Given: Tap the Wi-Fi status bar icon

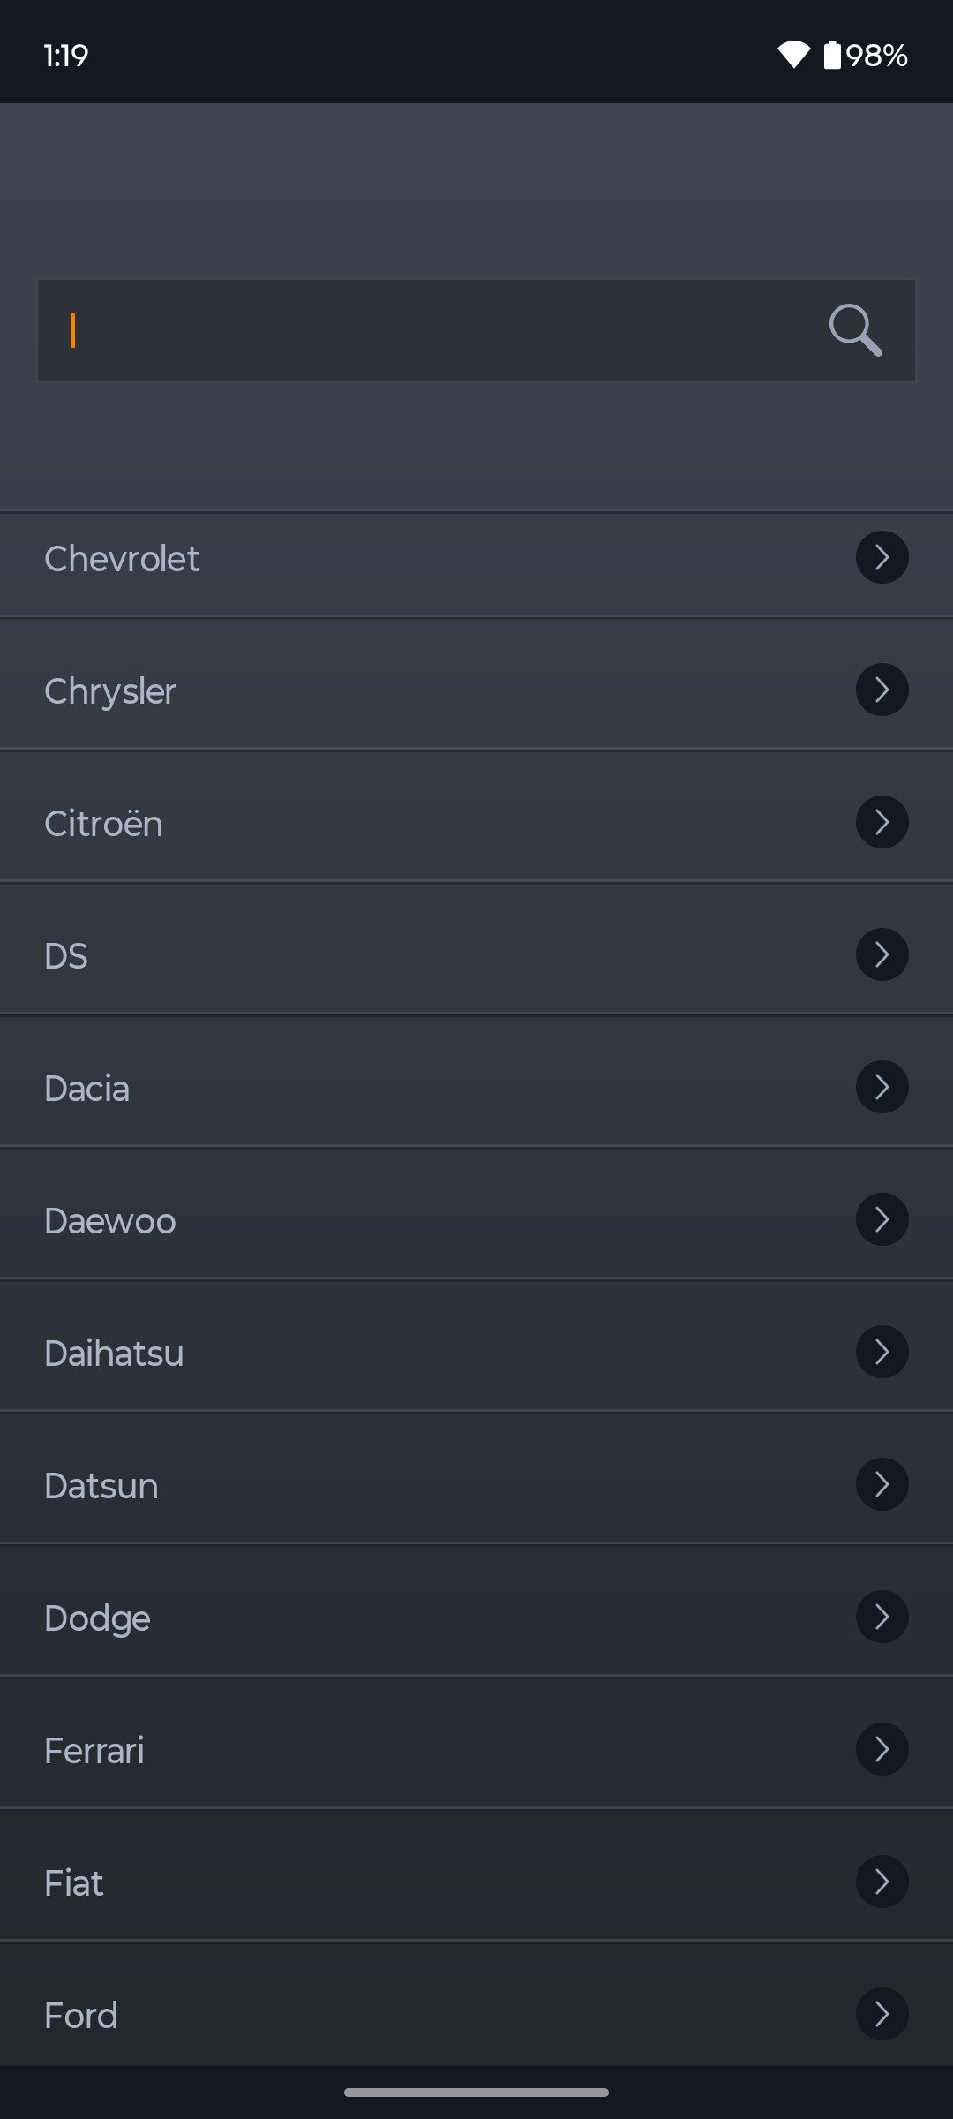Looking at the screenshot, I should point(793,55).
